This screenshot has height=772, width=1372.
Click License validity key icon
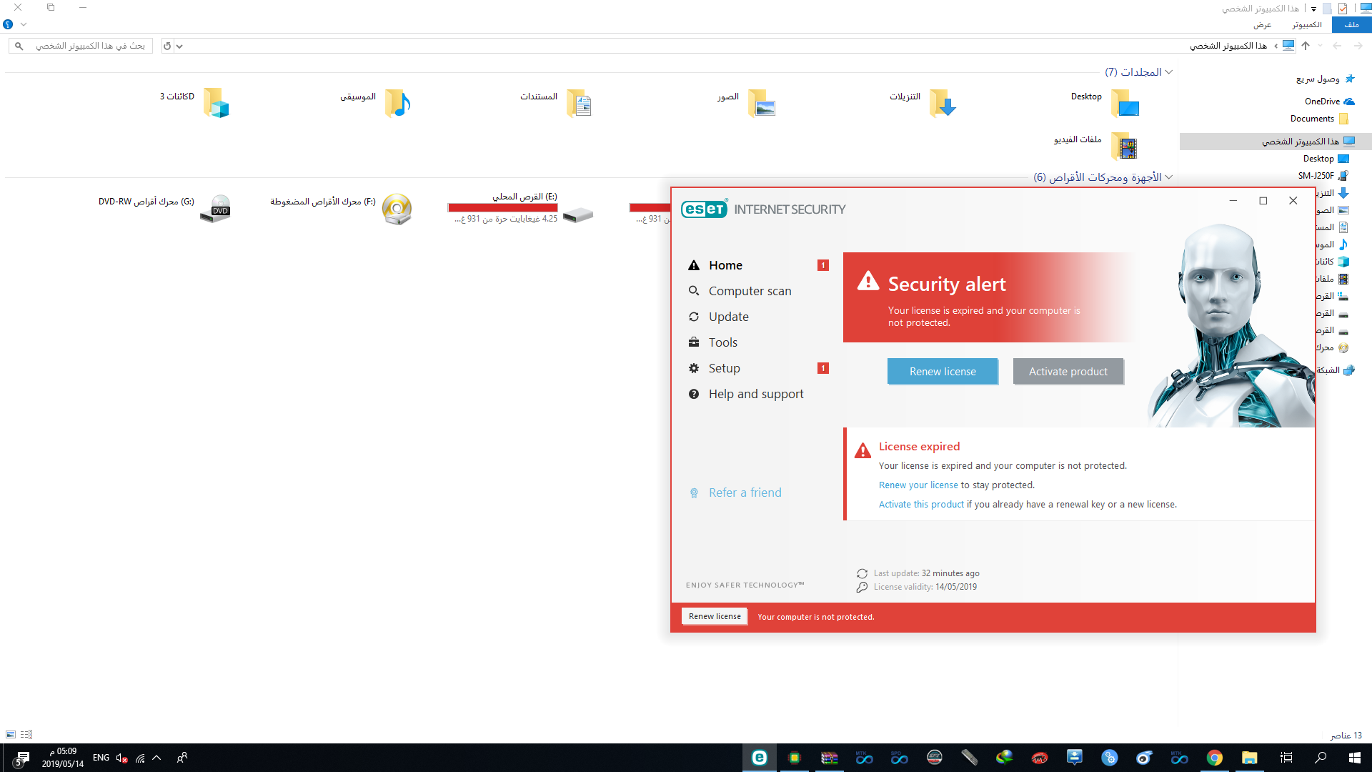coord(862,587)
